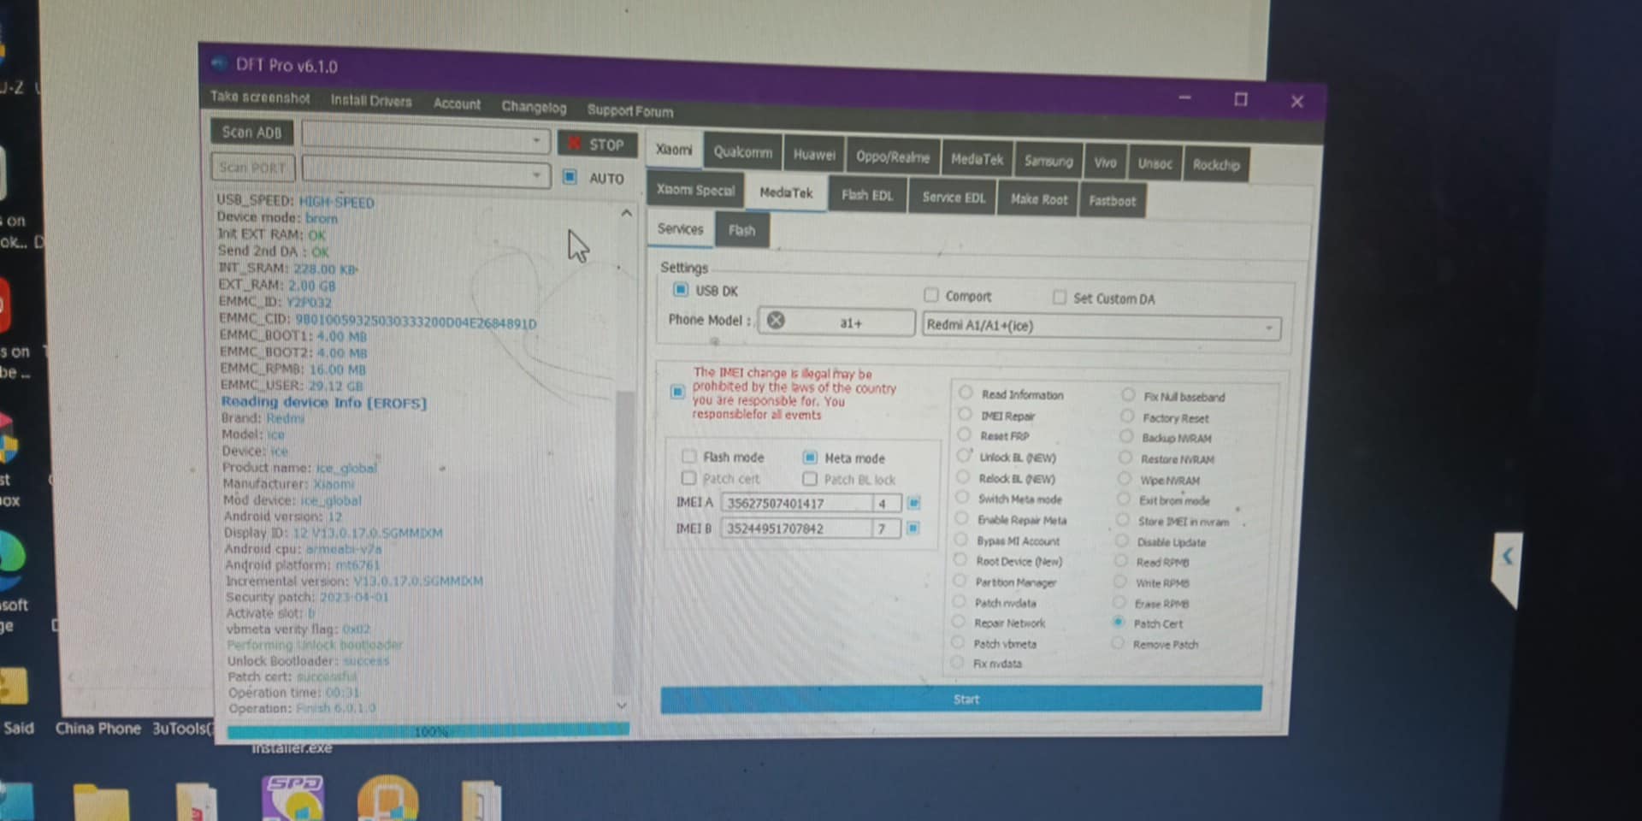Enable the USB DK checkbox

681,290
